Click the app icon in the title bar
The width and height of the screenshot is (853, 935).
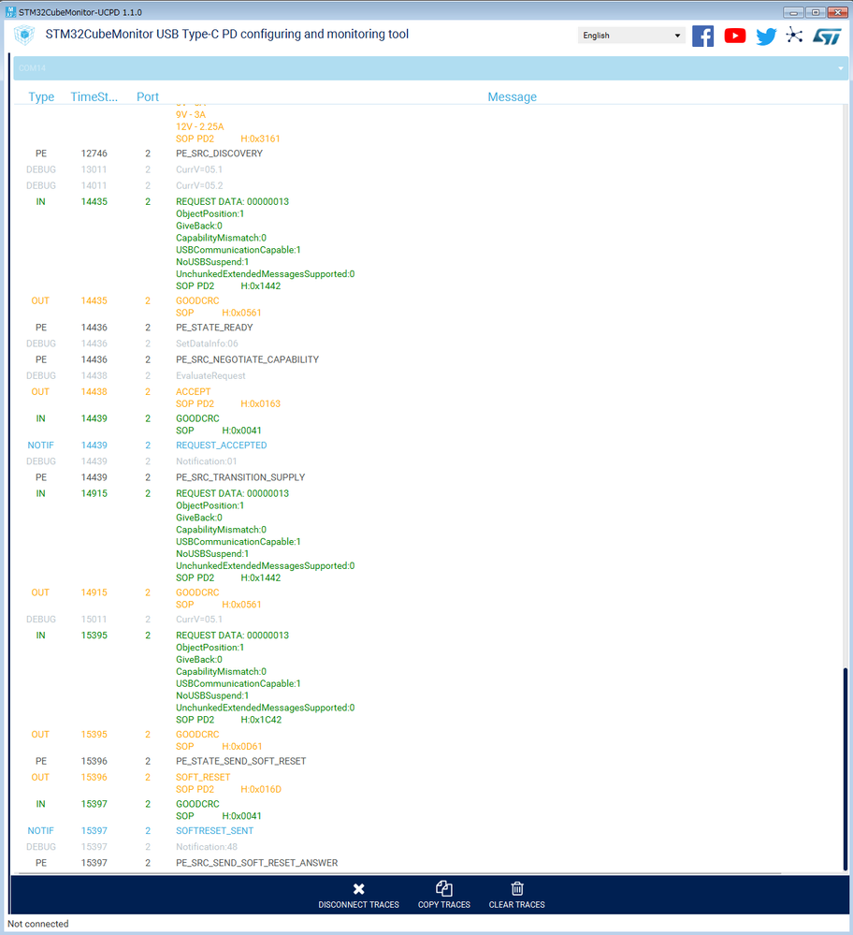pos(10,11)
